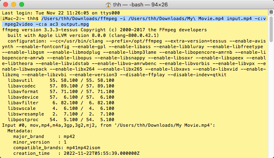Close the Terminal window with red button

6,4
